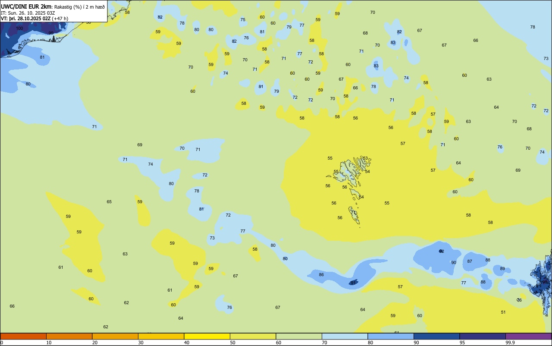This screenshot has height=346, width=552.
Task: Click the title text 'UWC/DINI EUR 2km'
Action: 26,6
